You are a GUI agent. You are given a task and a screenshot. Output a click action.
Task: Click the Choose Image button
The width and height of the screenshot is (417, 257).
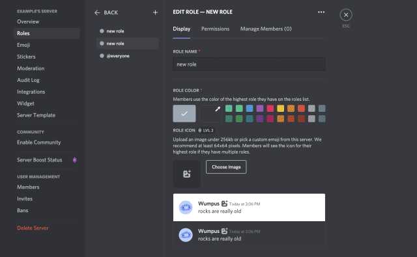(226, 167)
